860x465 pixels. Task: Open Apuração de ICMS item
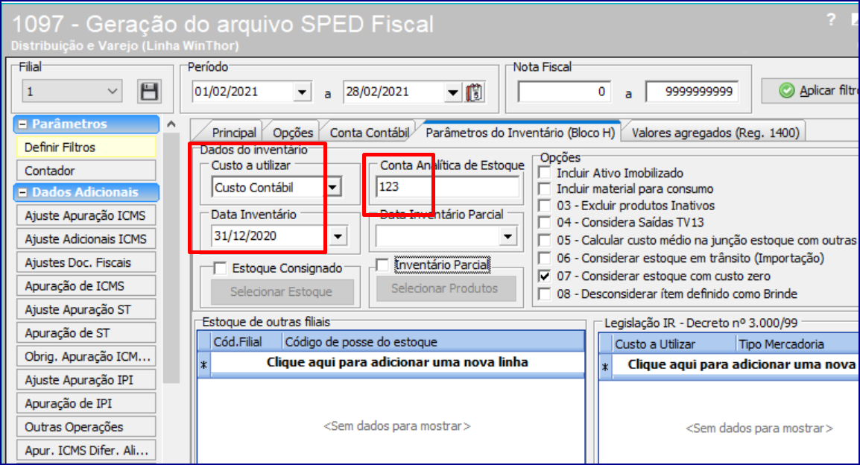pyautogui.click(x=86, y=286)
